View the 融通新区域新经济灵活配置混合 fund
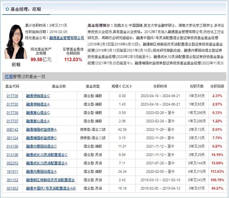Viewport: 229px width, 198px height. pos(50,180)
